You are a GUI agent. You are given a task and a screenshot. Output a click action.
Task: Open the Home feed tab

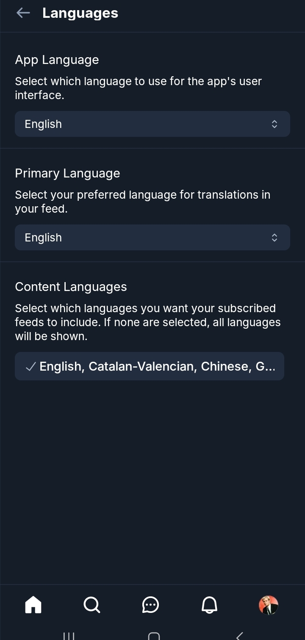33,604
